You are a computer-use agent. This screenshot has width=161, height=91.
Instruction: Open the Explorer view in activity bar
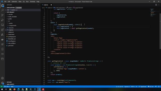click(2, 5)
